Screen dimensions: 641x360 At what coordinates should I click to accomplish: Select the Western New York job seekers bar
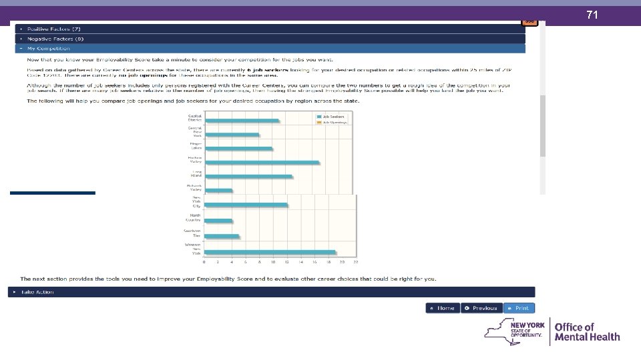click(x=270, y=253)
